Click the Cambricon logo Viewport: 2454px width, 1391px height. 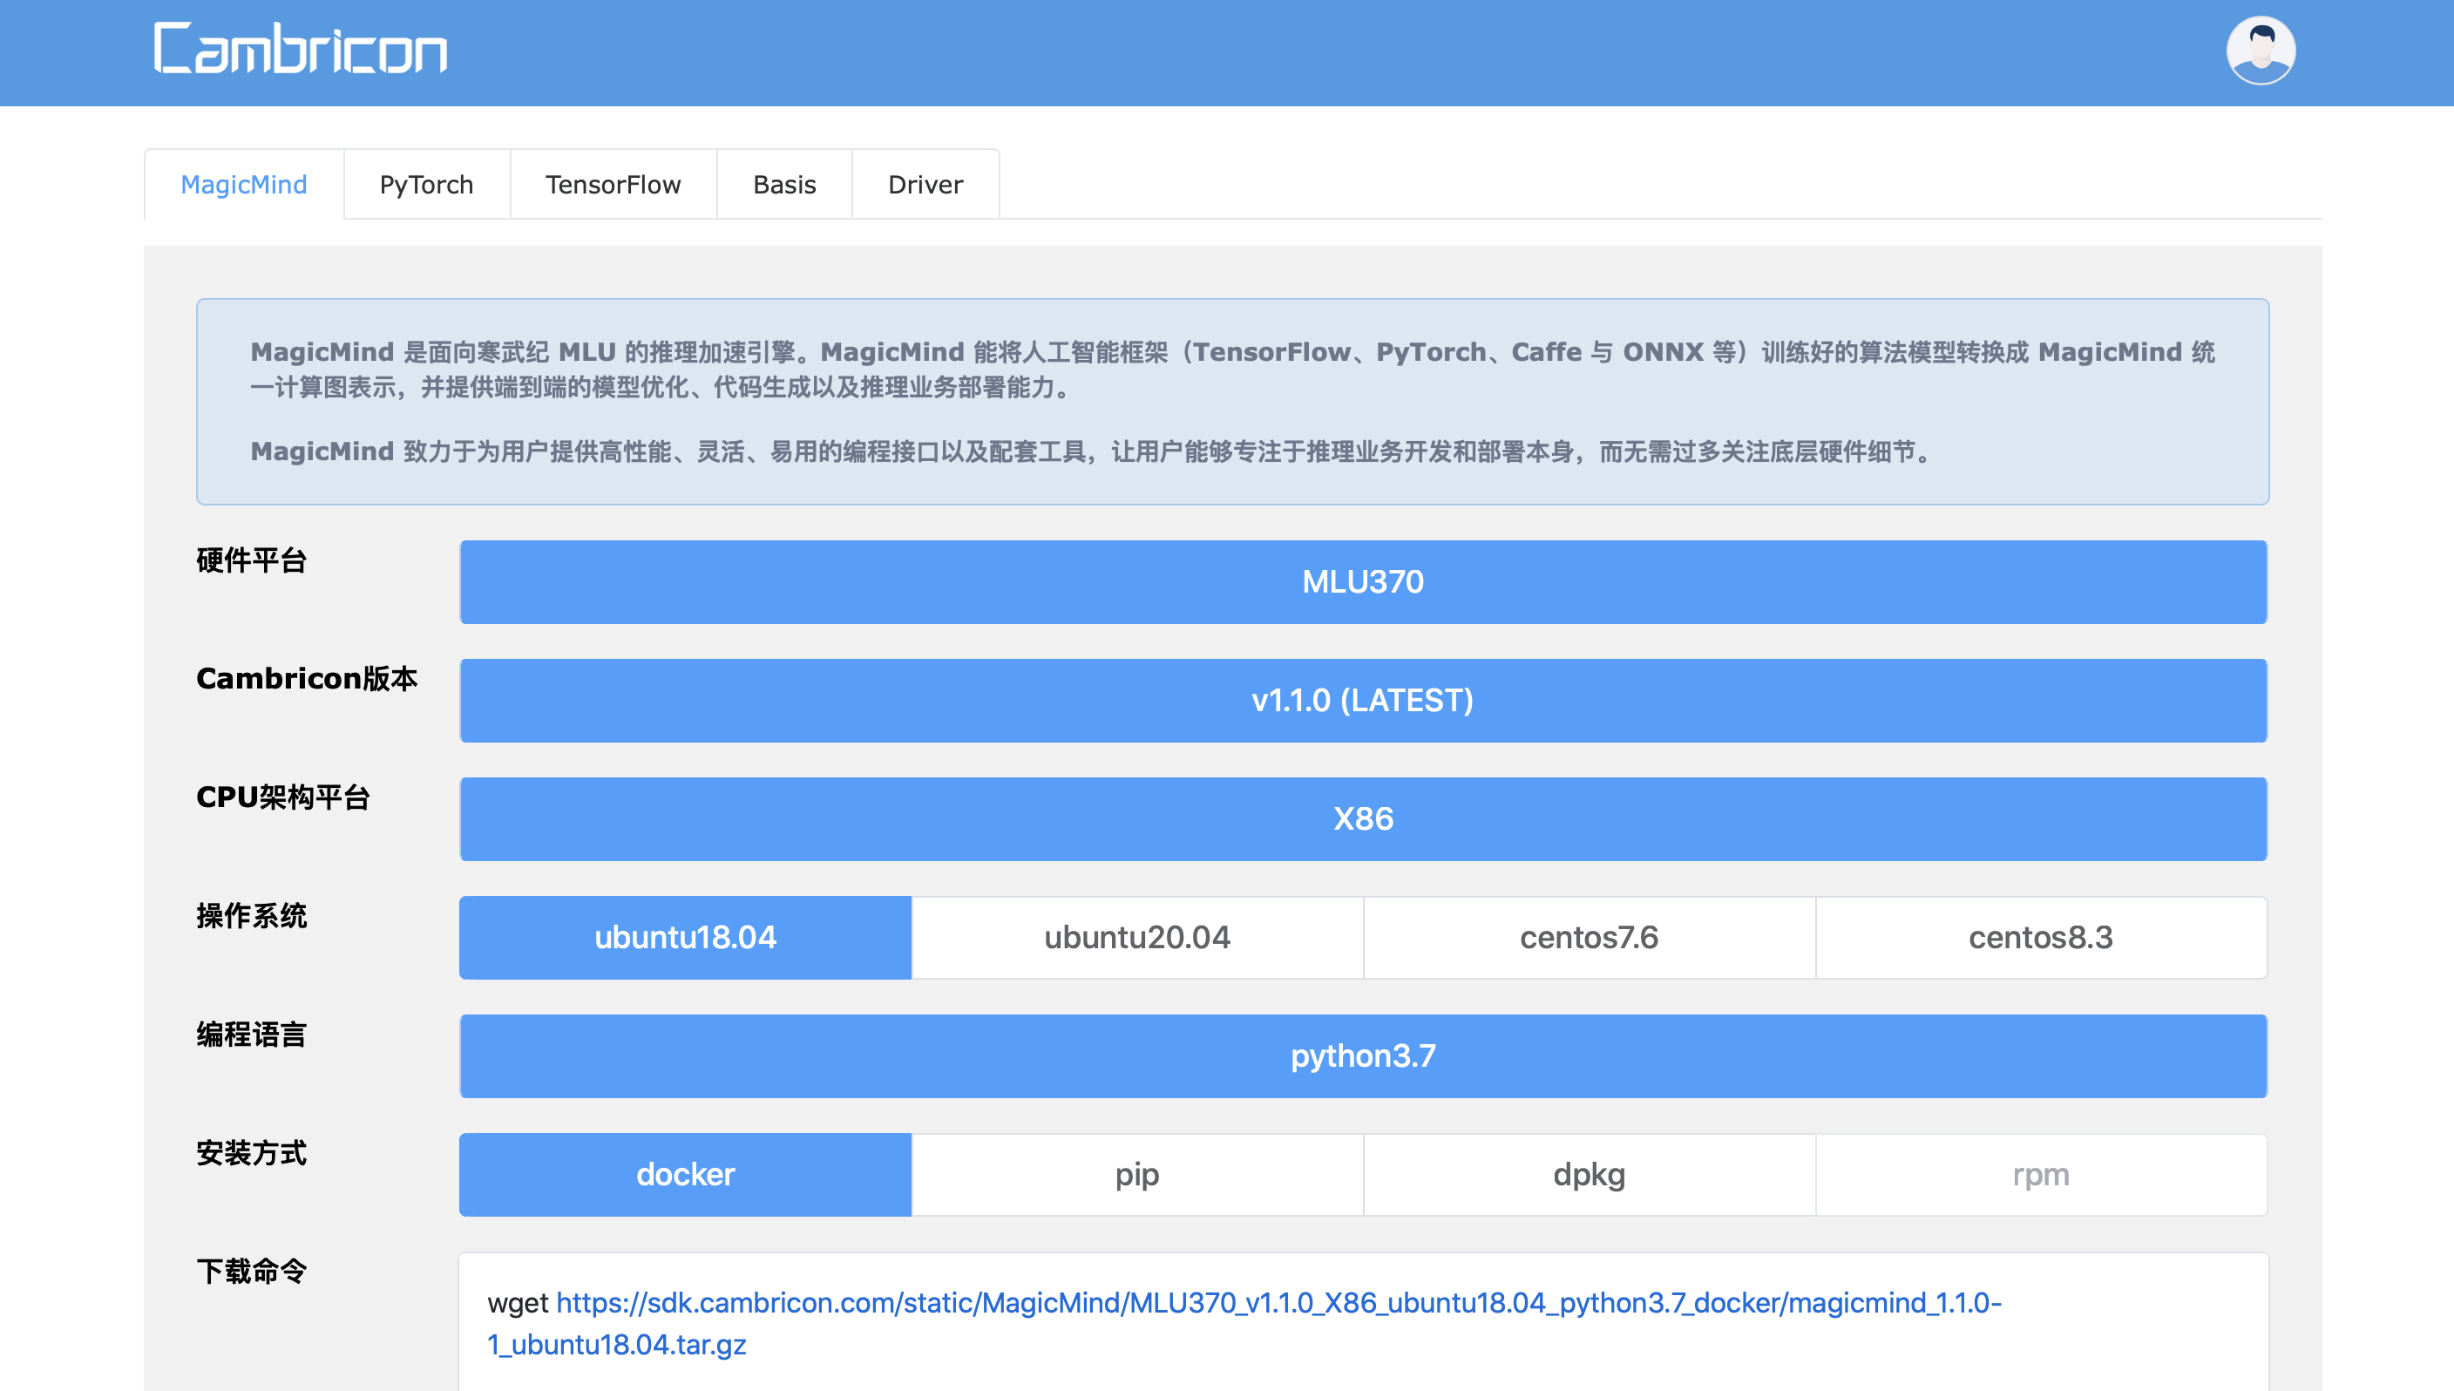tap(299, 50)
